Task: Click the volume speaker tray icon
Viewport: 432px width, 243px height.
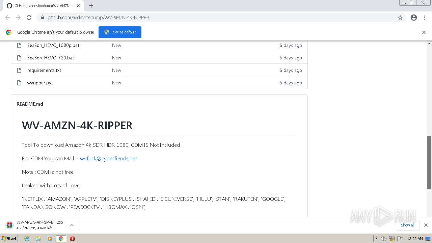Action: pos(384,239)
